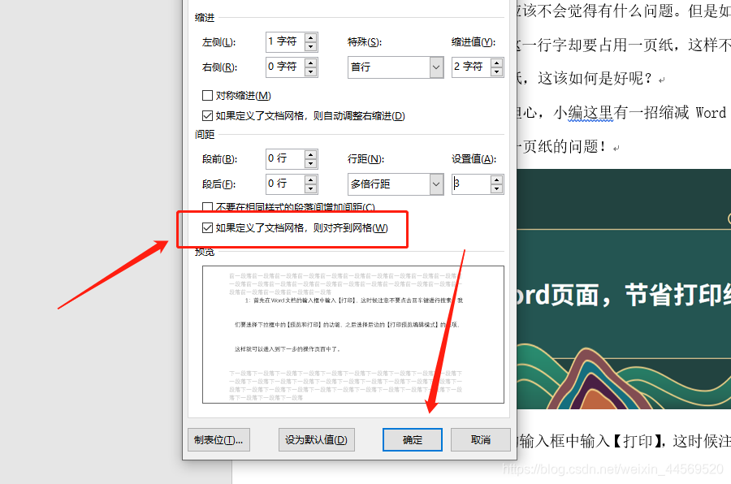
Task: Click 小编这里 underlined text in document
Action: 590,113
